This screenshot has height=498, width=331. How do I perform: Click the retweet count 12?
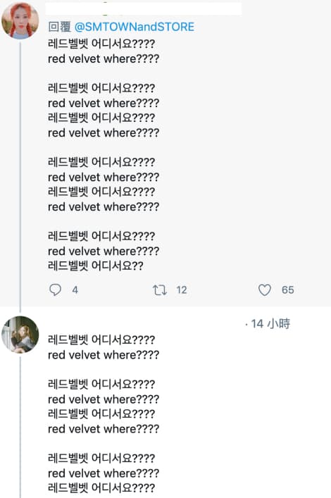(x=182, y=290)
